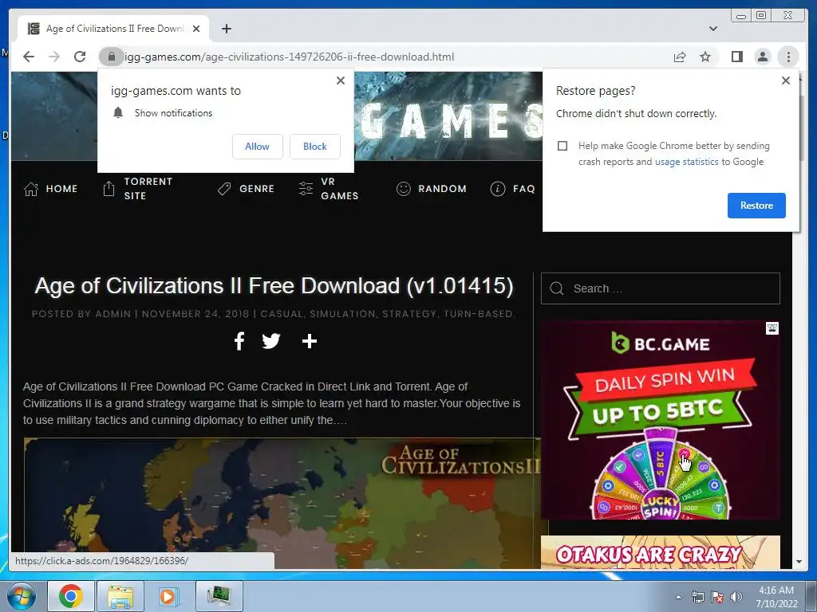The height and width of the screenshot is (612, 817).
Task: Open the CASUAL category link
Action: click(x=282, y=314)
